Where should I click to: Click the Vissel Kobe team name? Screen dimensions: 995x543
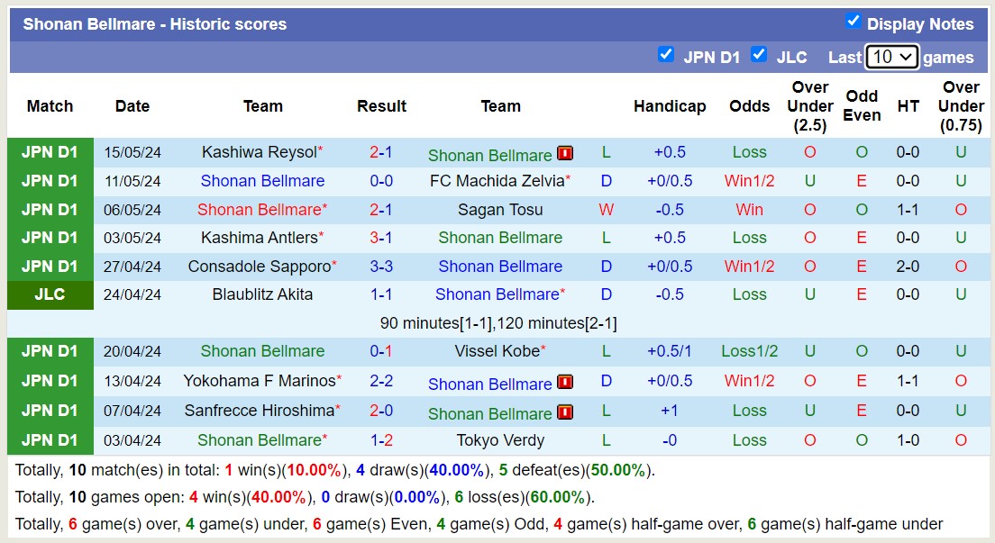coord(497,351)
